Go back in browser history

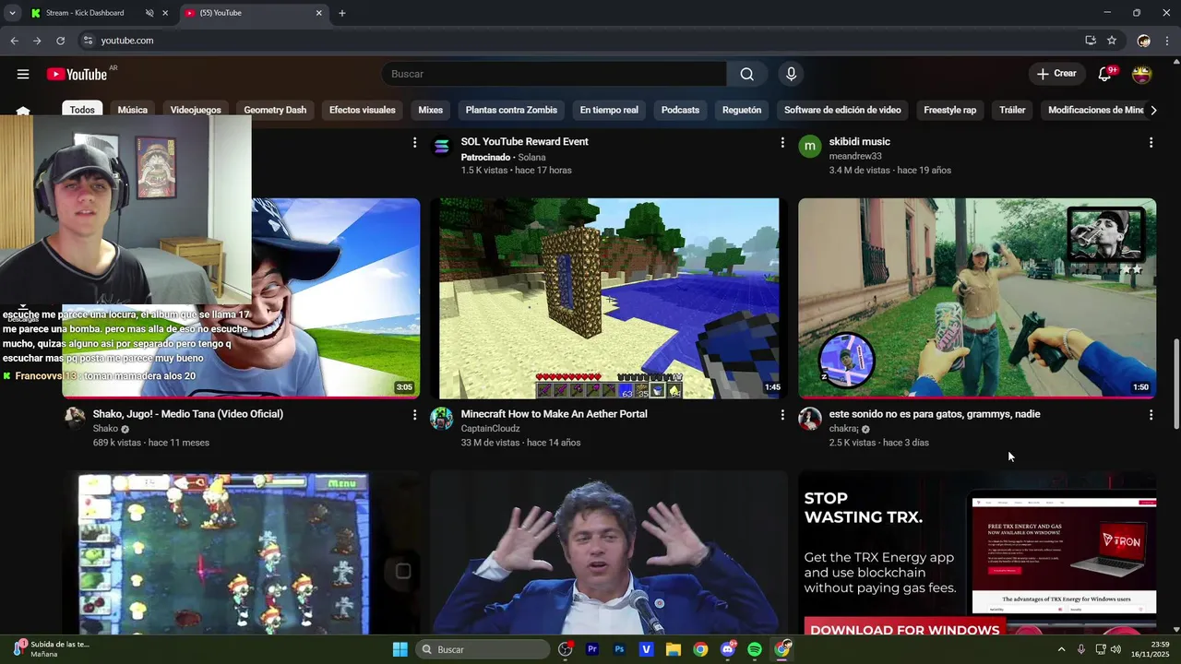(x=14, y=41)
